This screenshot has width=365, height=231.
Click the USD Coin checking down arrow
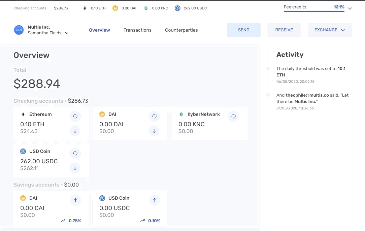click(75, 168)
